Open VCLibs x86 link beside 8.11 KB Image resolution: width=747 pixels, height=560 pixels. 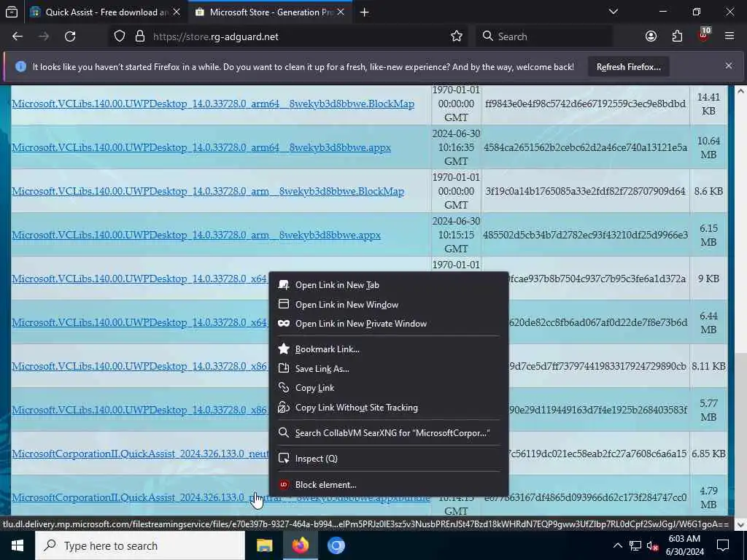[140, 366]
